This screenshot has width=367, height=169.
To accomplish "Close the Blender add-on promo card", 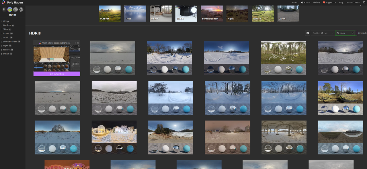I will (x=78, y=43).
